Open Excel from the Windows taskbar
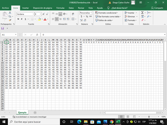 click(x=117, y=122)
